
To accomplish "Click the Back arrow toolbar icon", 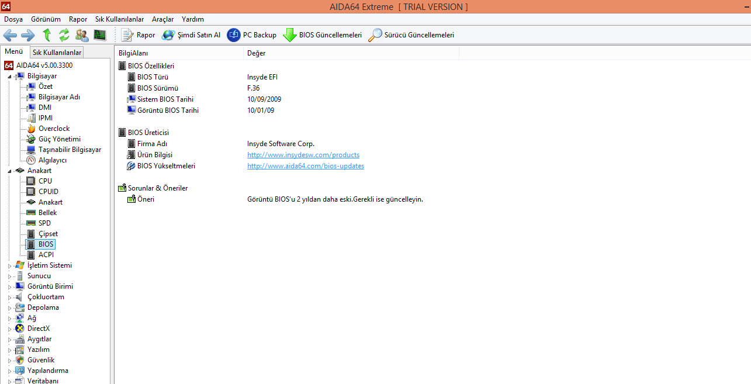I will (x=10, y=35).
